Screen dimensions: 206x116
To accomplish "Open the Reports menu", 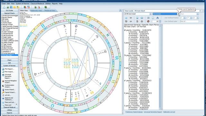I will click(x=55, y=4).
